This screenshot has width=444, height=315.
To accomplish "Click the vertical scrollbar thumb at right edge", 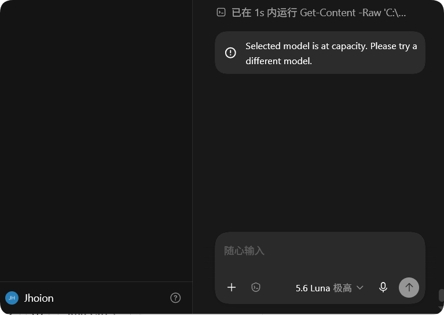I will (x=441, y=295).
